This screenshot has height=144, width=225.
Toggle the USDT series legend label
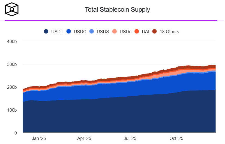[57, 32]
